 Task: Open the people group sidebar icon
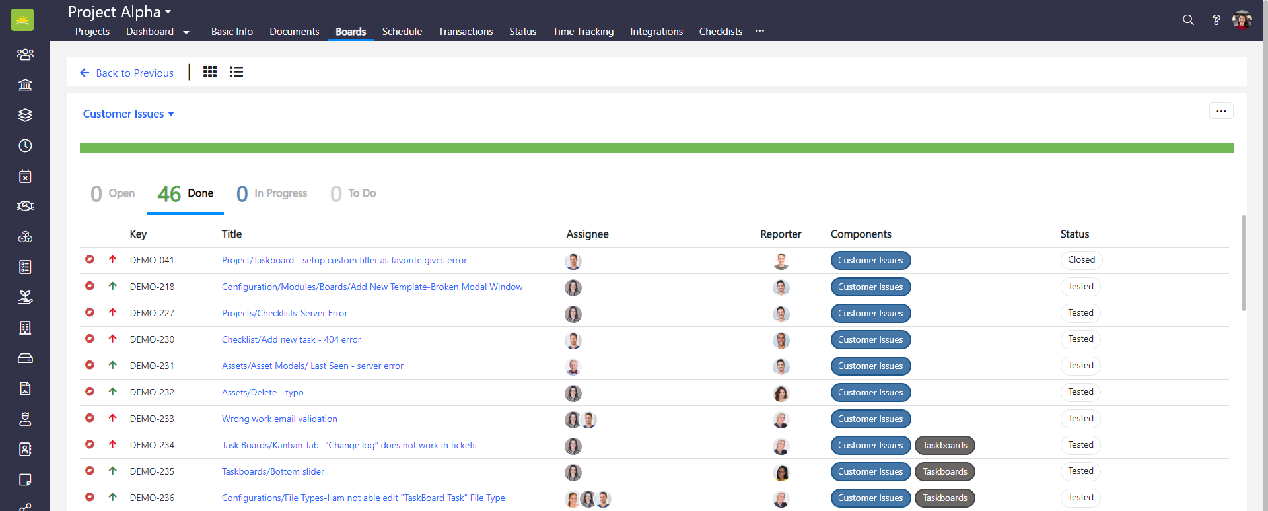pyautogui.click(x=25, y=54)
